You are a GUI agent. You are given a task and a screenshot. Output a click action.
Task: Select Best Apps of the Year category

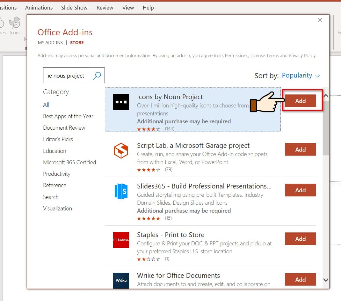[x=68, y=116]
